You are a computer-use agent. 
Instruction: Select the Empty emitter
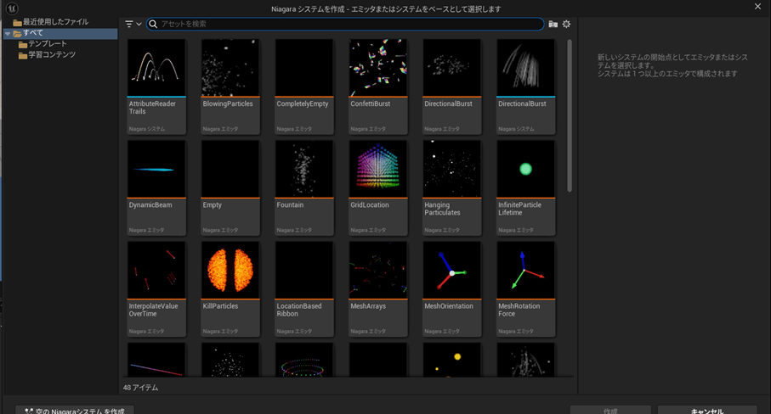point(230,187)
